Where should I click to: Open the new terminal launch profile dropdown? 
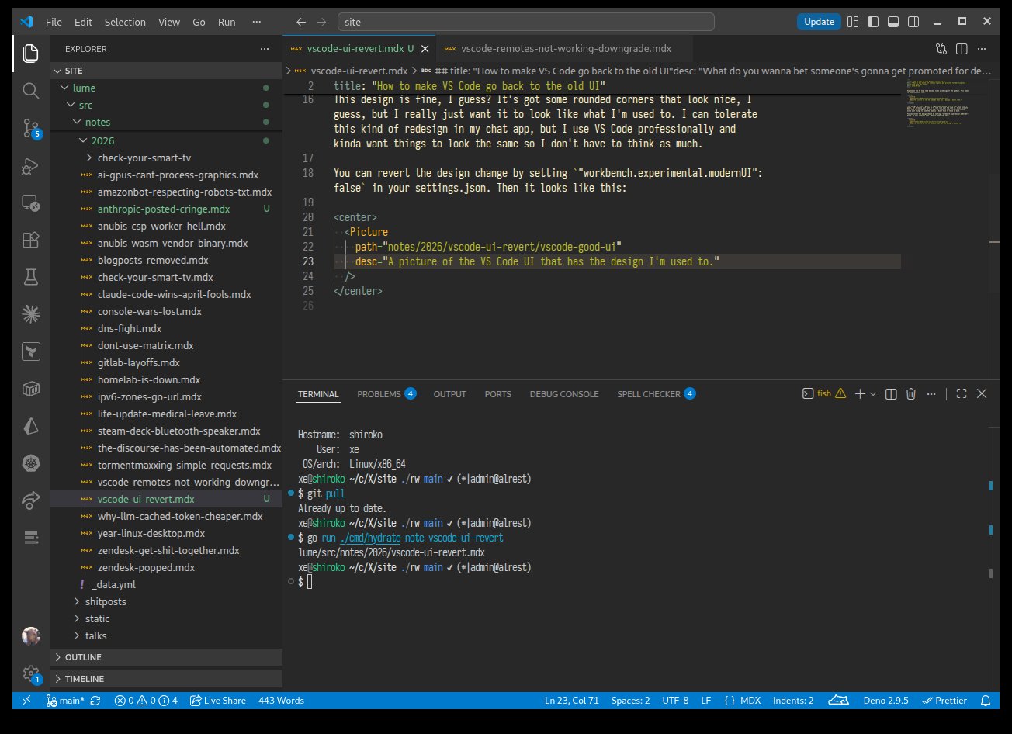[874, 394]
